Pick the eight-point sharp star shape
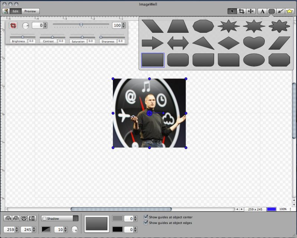The image size is (297, 238). 229,26
